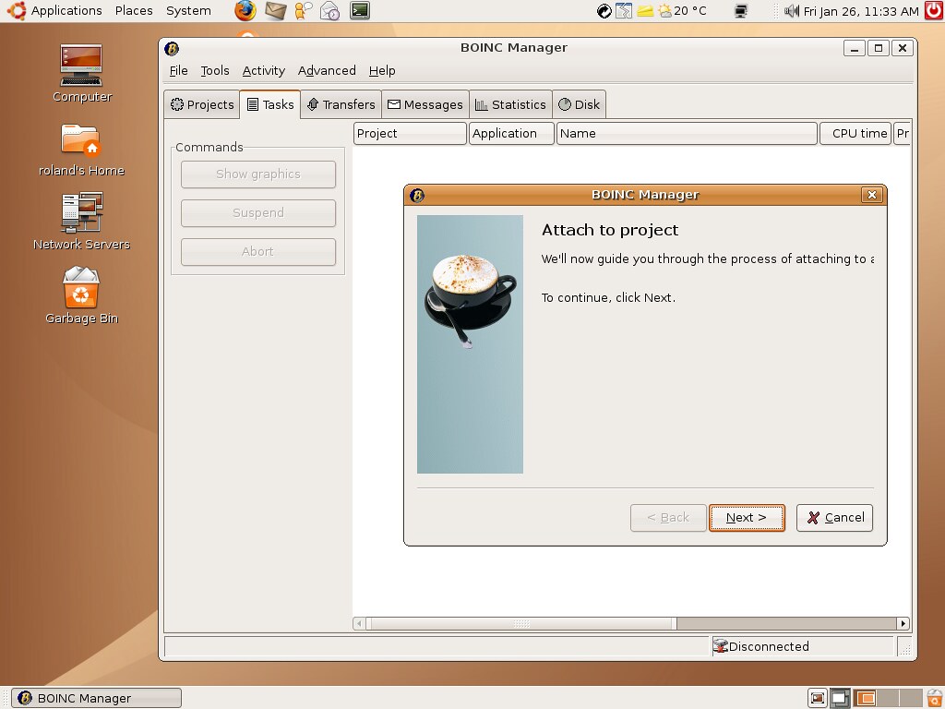Screen dimensions: 945x709
Task: Click the Ubuntu logo icon in the panel
Action: 17,10
